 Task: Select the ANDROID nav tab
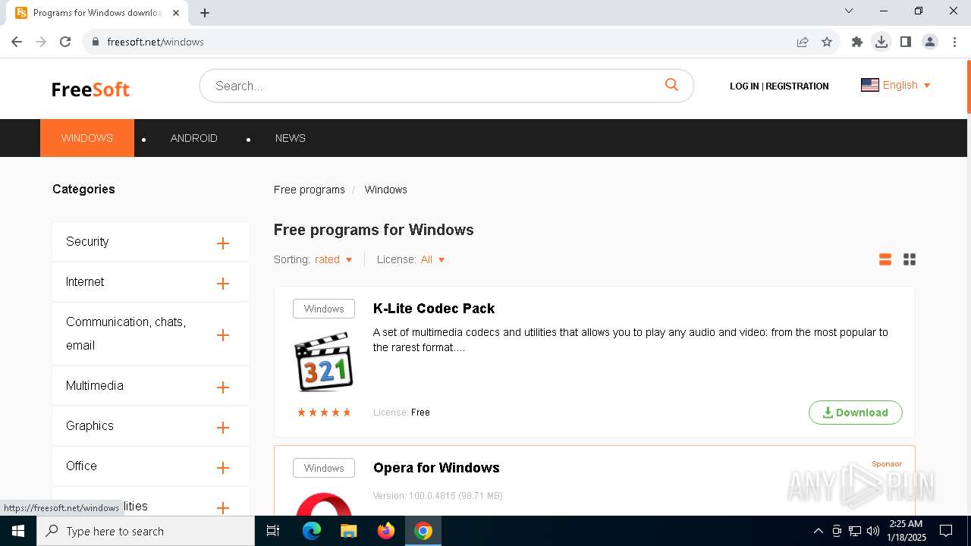[194, 138]
